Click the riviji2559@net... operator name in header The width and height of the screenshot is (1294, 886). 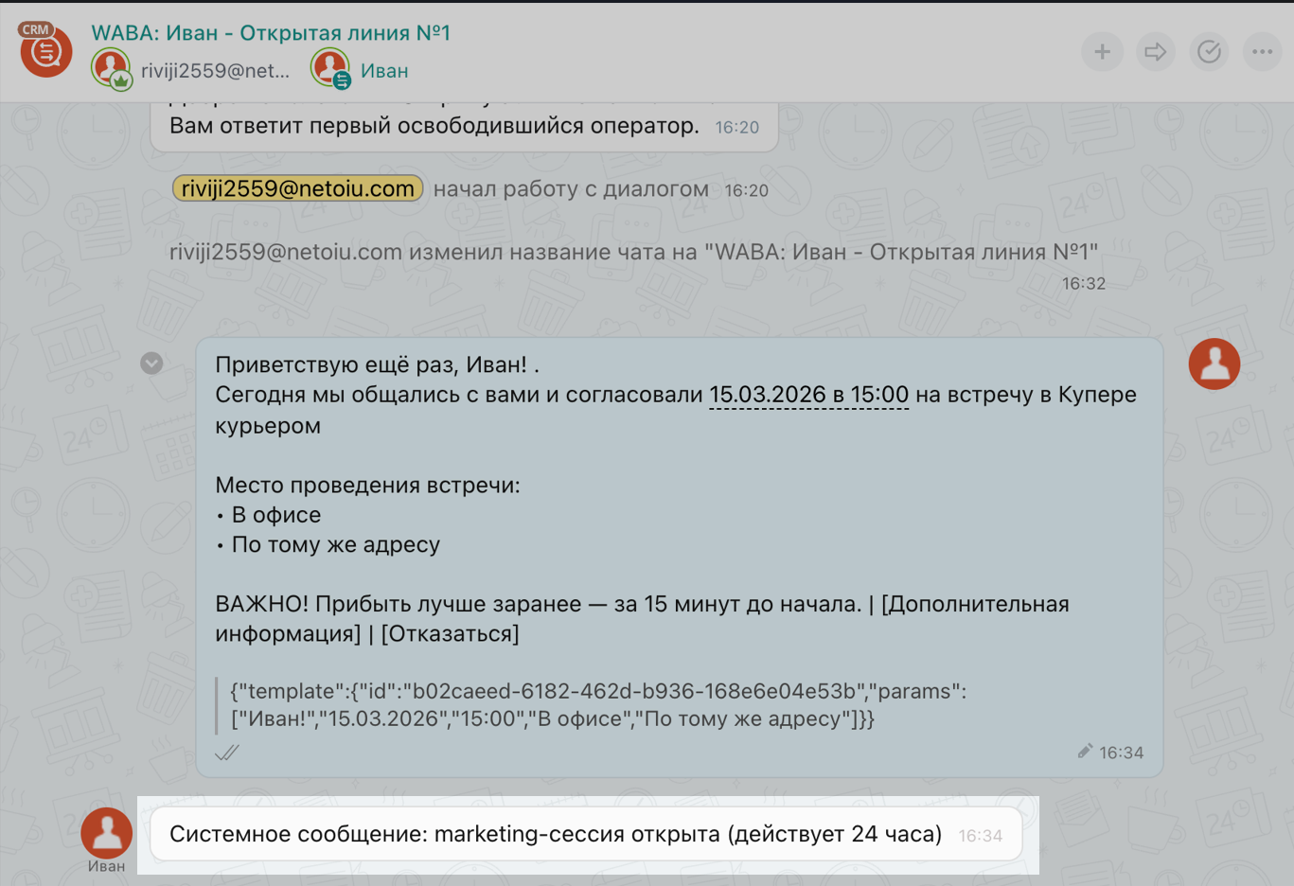pos(215,71)
